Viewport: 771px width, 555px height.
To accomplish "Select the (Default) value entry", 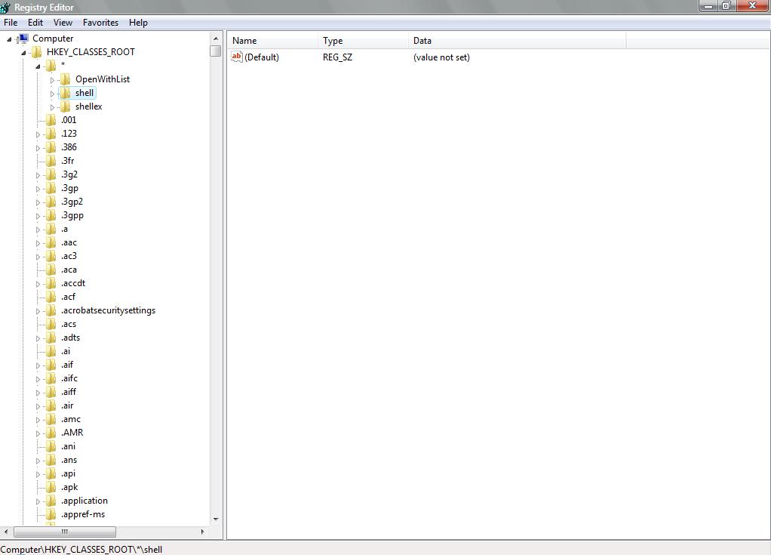I will [x=262, y=57].
